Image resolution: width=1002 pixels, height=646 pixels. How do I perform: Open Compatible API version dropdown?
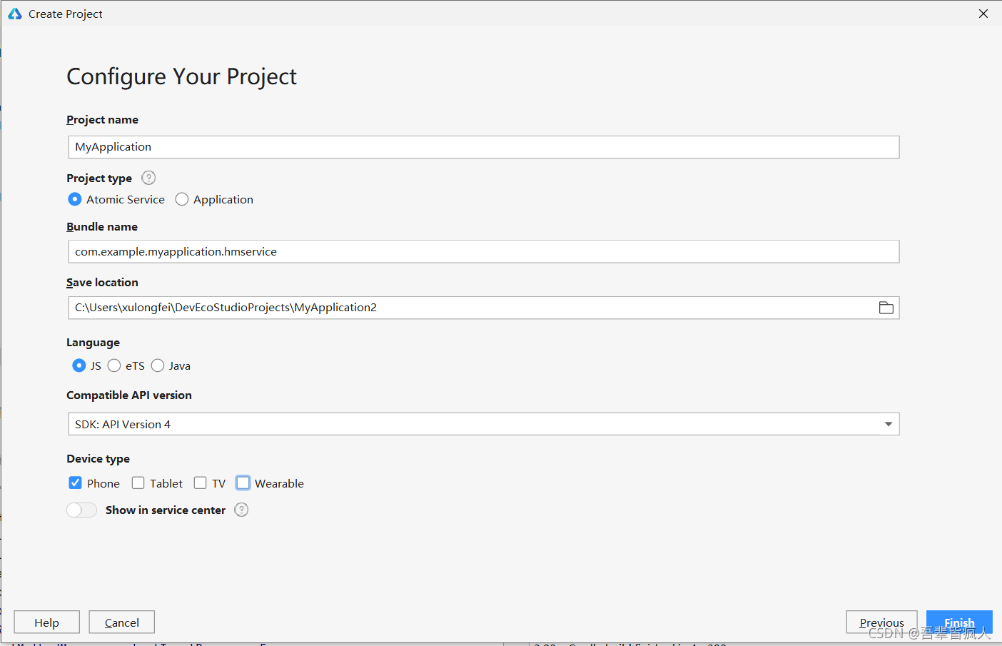pos(483,424)
